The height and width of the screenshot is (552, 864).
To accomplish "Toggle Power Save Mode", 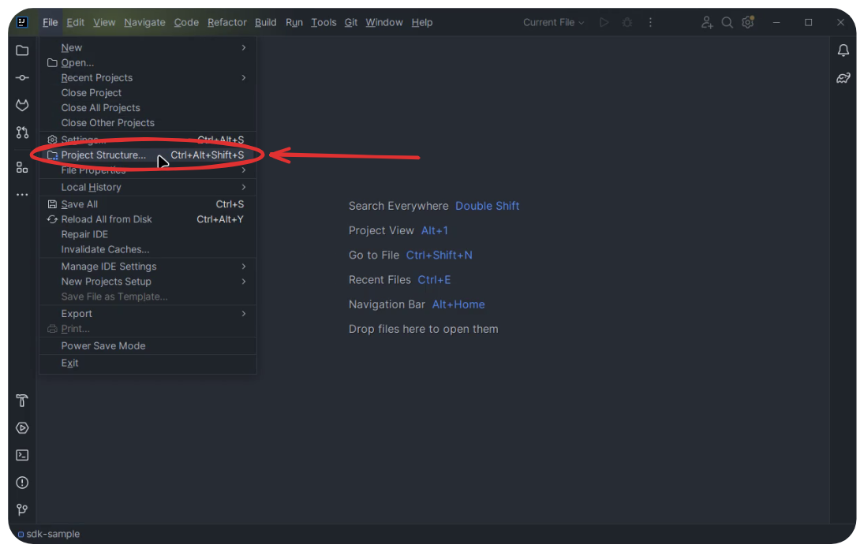I will click(x=148, y=346).
